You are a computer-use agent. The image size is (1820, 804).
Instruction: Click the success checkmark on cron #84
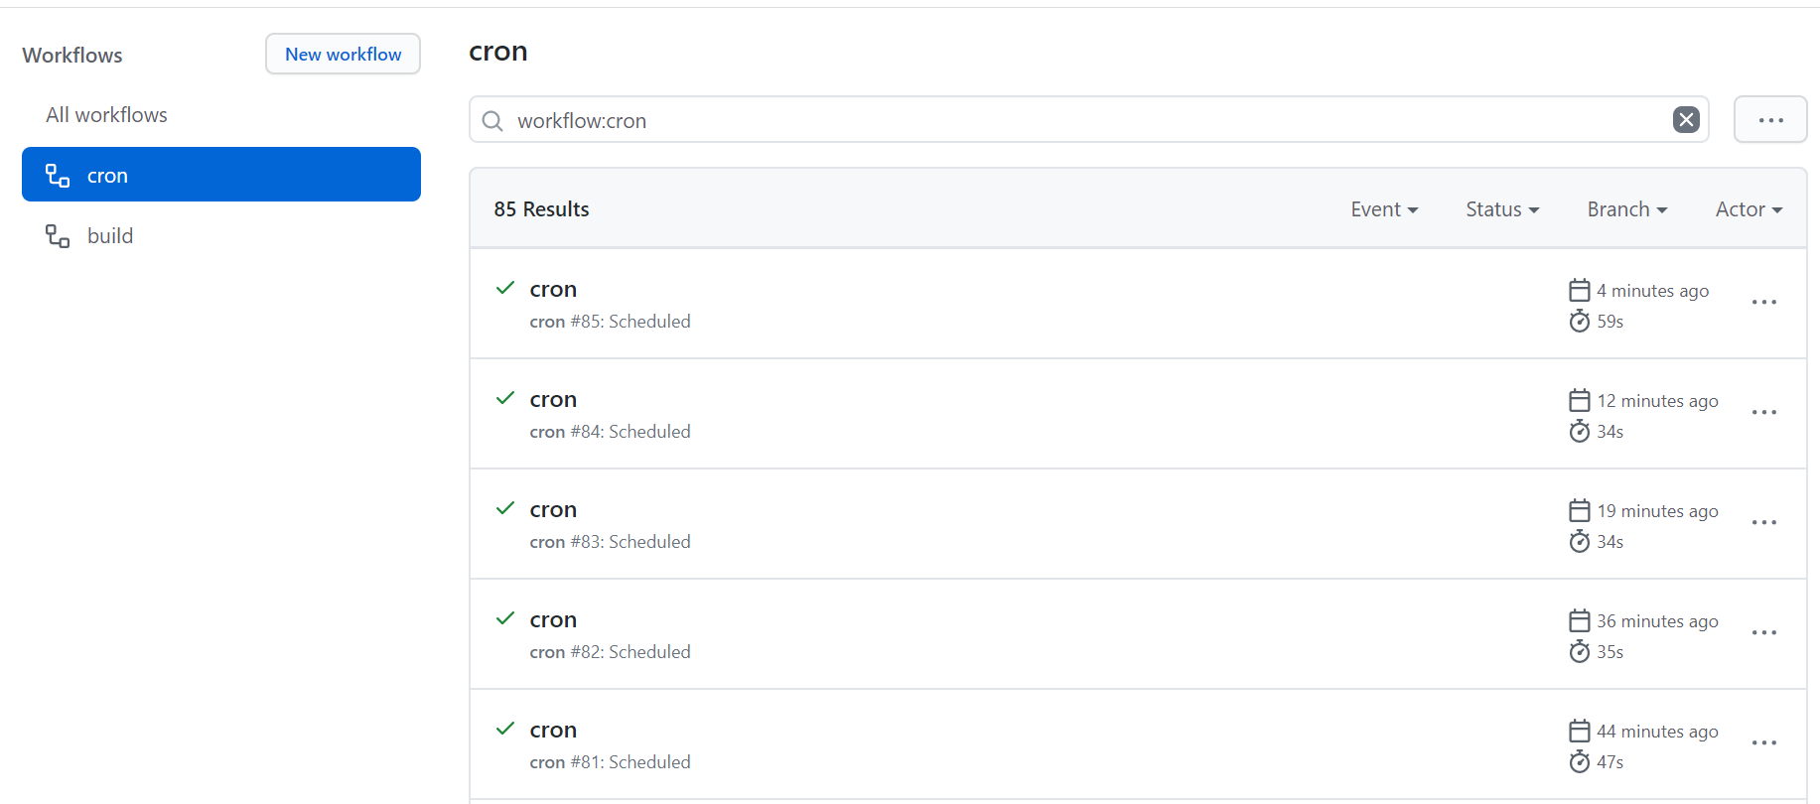[x=505, y=398]
